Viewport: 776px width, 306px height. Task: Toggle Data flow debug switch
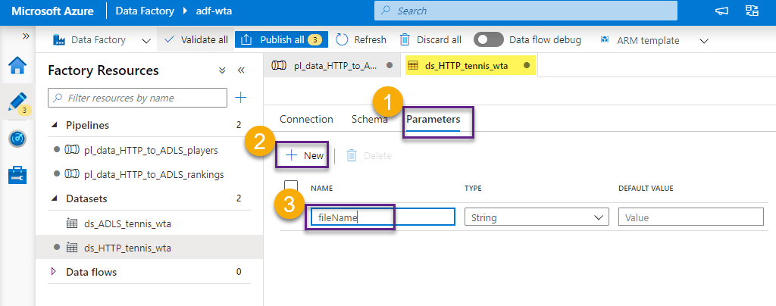[489, 39]
